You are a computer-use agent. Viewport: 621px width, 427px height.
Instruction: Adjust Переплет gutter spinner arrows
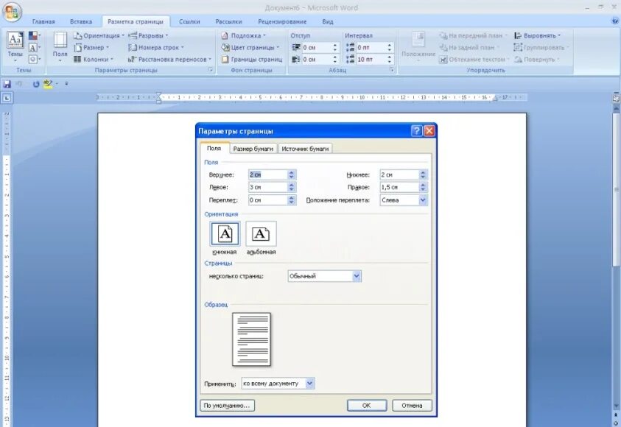292,200
